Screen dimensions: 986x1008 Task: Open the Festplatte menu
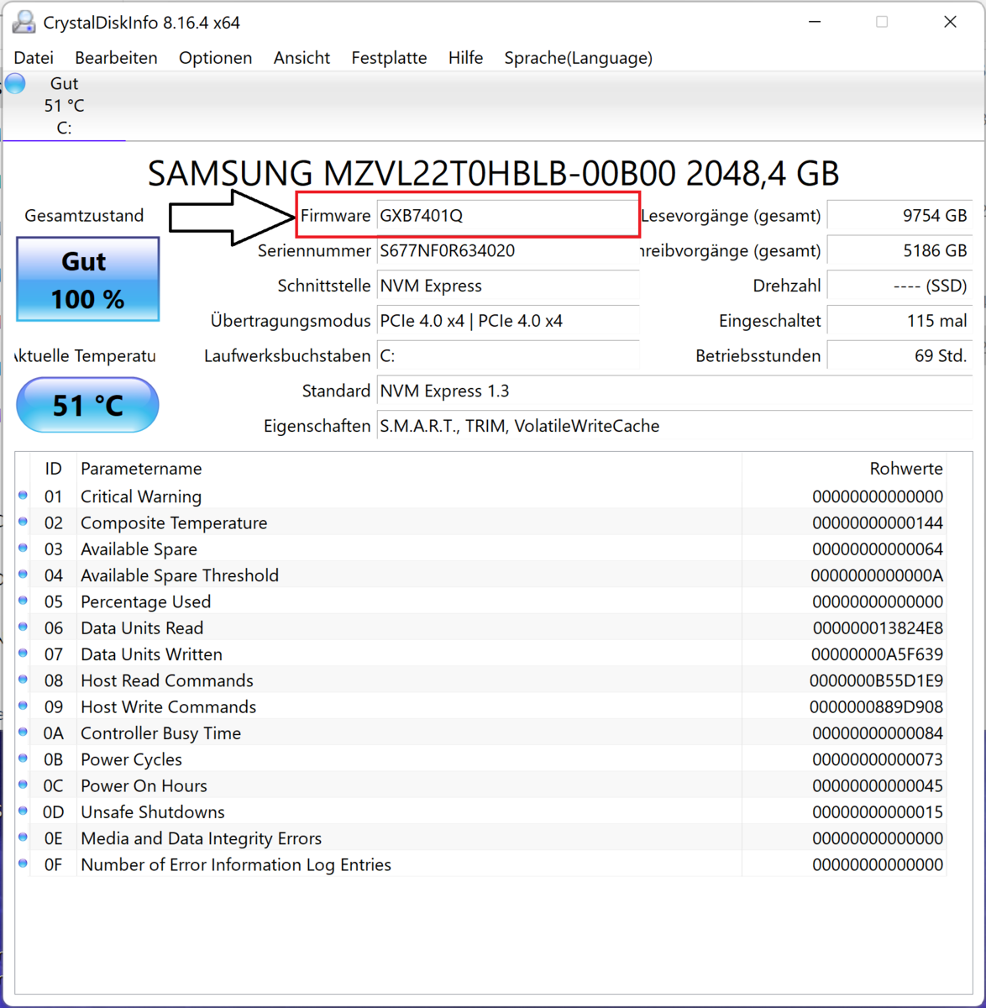pos(389,58)
